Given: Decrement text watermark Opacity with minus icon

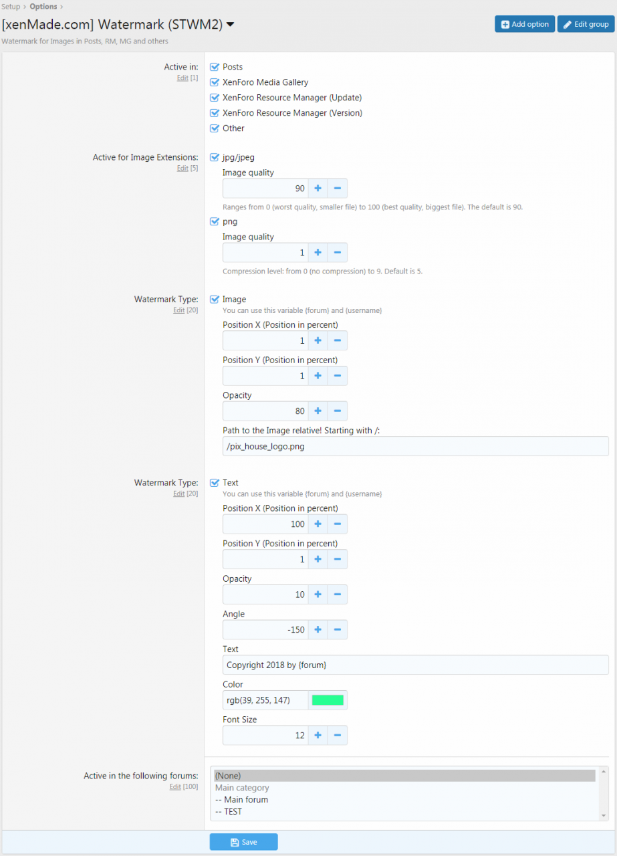Looking at the screenshot, I should point(338,594).
